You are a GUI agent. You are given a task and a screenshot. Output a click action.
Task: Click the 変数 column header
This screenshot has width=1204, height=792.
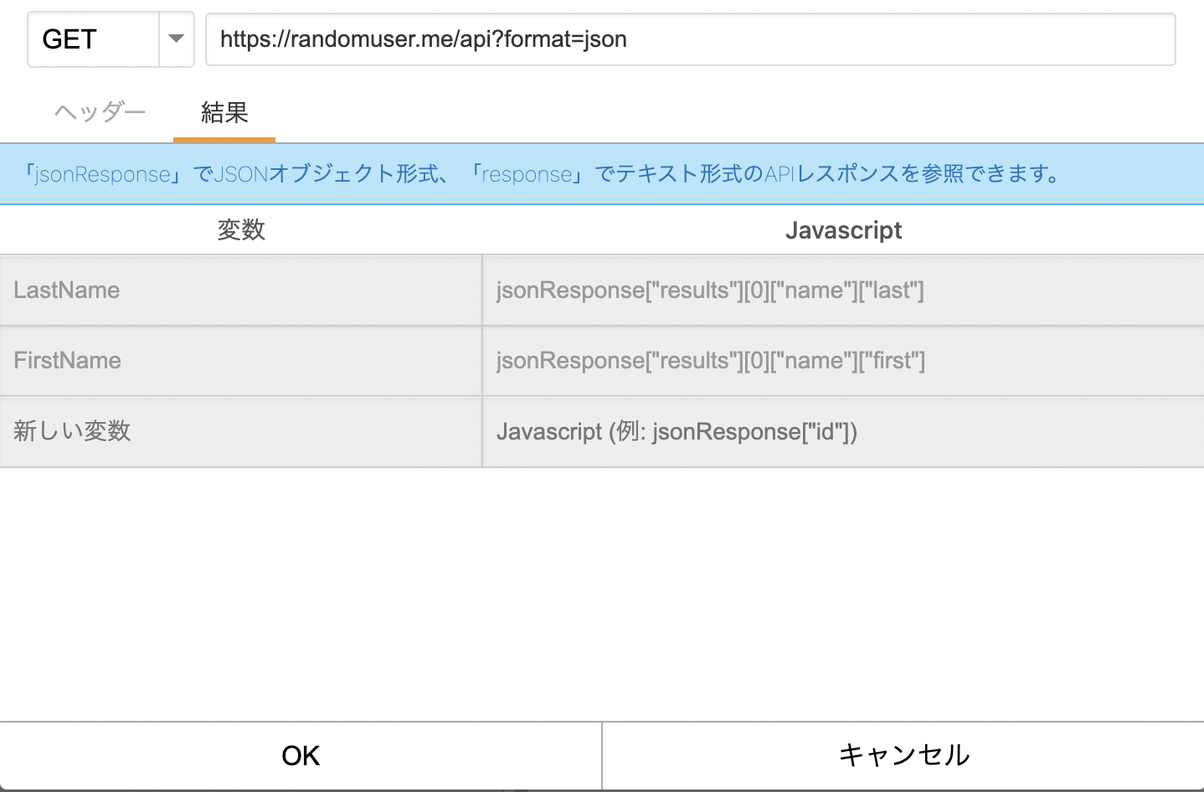pos(241,230)
